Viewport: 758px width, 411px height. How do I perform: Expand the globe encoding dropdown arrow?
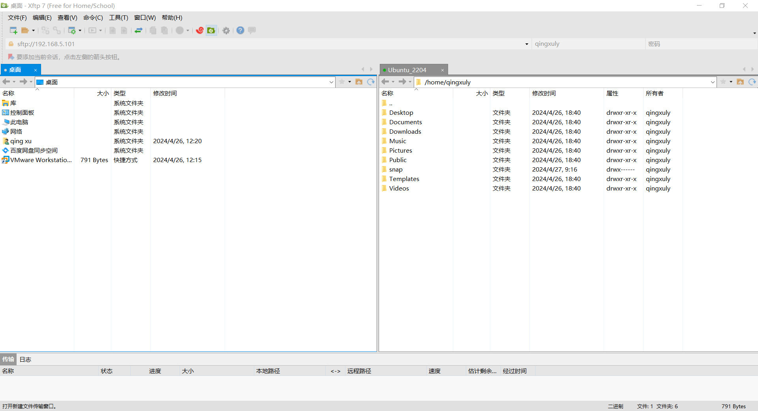pos(188,30)
